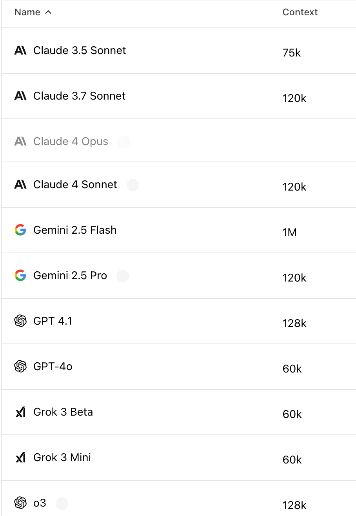Click the gray circle badge next to Gemini 2.5 Pro
This screenshot has height=516, width=356.
click(x=123, y=276)
